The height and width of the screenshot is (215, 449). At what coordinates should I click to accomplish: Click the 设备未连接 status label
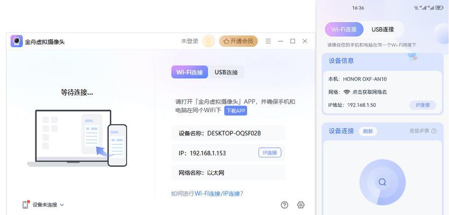45,205
